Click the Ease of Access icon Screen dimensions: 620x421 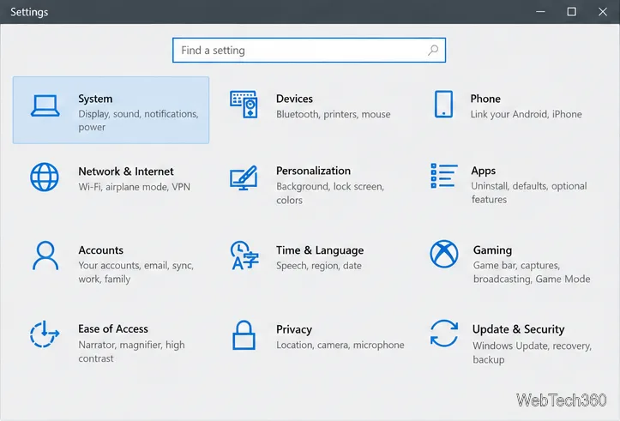coord(45,334)
